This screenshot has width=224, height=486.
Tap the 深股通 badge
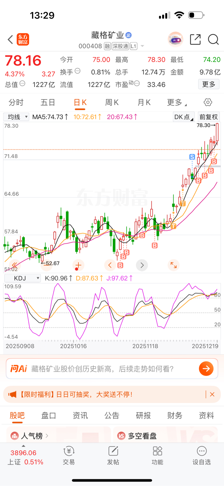120,46
